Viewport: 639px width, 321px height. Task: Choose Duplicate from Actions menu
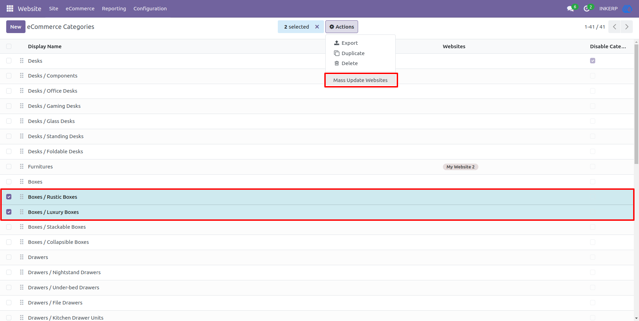coord(360,53)
